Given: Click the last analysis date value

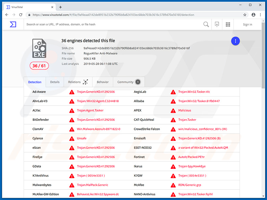Looking at the screenshot, I should [100, 64].
